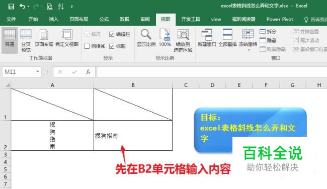This screenshot has width=327, height=189.
Task: Open 冻结窗格 freeze panes dropdown
Action: click(x=248, y=40)
